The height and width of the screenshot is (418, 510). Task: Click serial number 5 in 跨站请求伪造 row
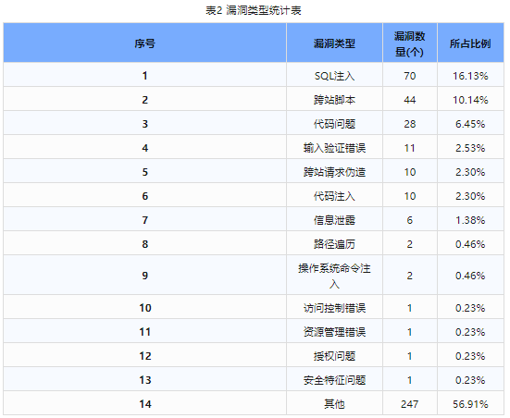pyautogui.click(x=144, y=172)
